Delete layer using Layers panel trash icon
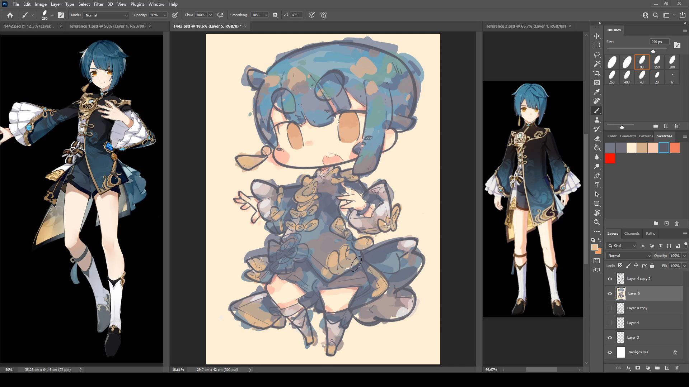689x387 pixels. pos(676,368)
